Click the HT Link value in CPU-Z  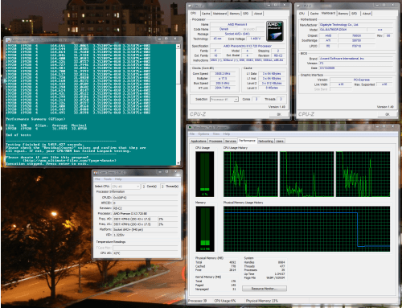click(x=223, y=88)
